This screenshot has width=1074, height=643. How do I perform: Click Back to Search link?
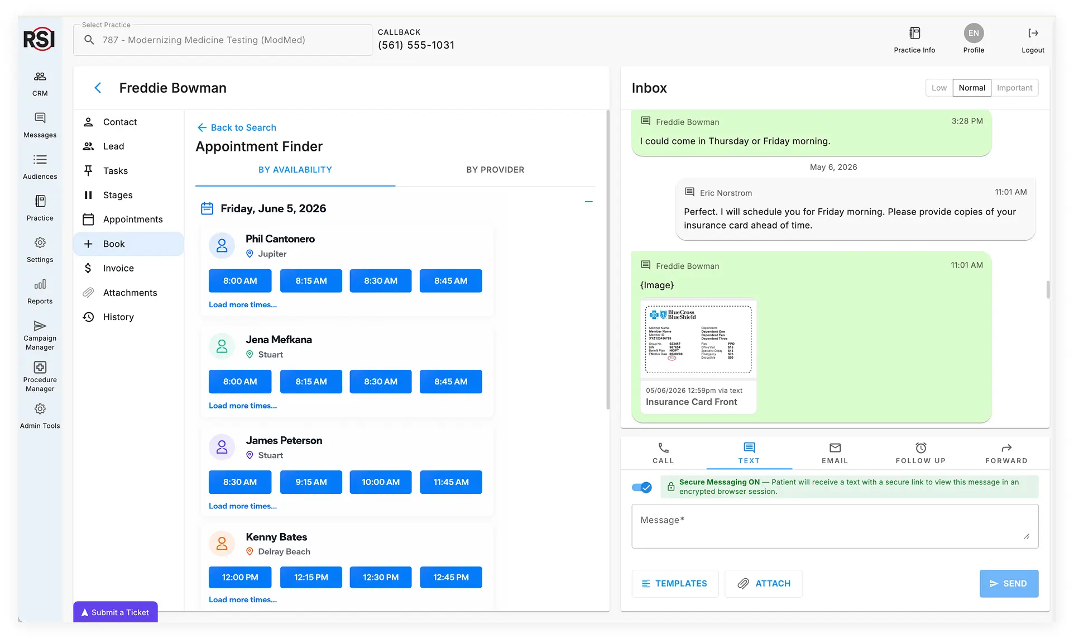click(237, 127)
